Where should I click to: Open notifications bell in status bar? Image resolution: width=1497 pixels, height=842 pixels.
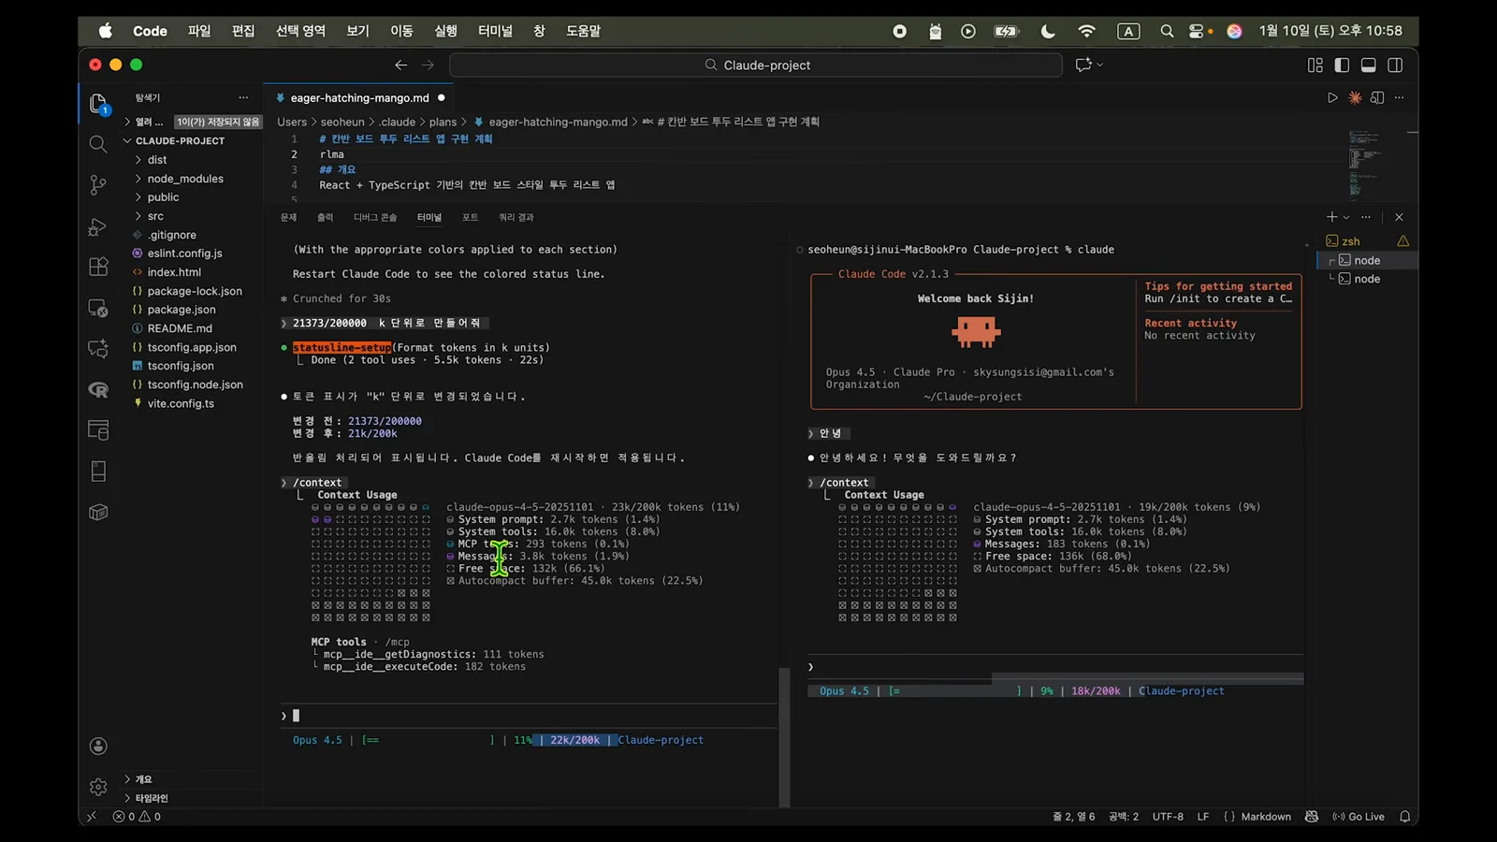(1404, 817)
